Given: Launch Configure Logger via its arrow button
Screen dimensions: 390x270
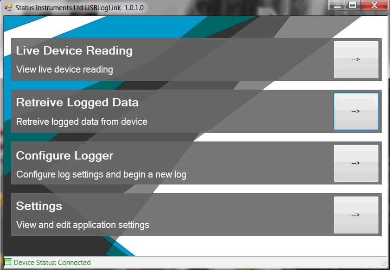Looking at the screenshot, I should pyautogui.click(x=356, y=163).
